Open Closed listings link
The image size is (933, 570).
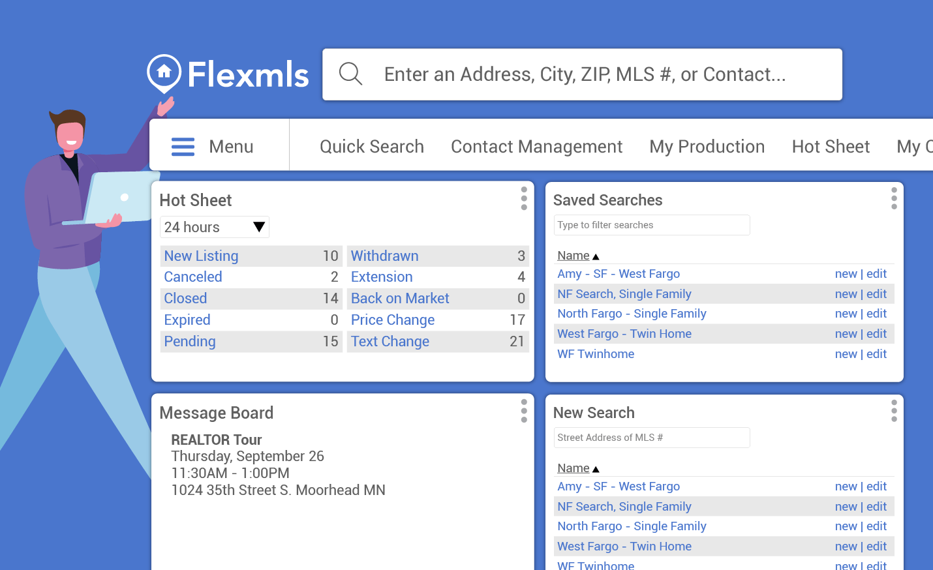click(185, 298)
